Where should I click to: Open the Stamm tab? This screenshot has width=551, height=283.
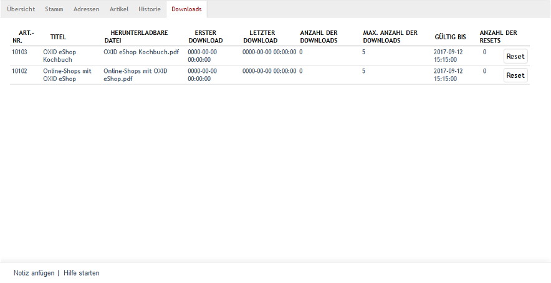54,9
